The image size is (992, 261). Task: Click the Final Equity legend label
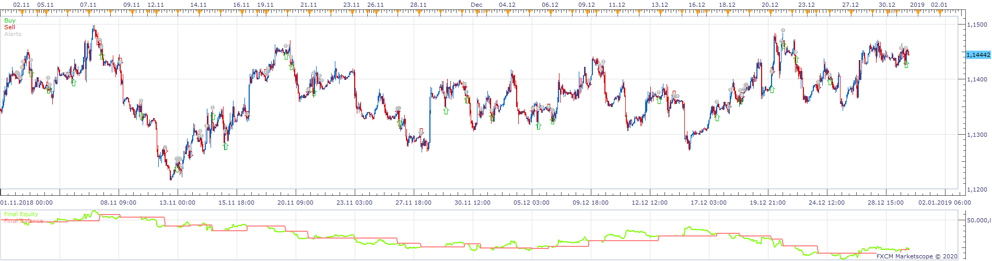point(21,214)
